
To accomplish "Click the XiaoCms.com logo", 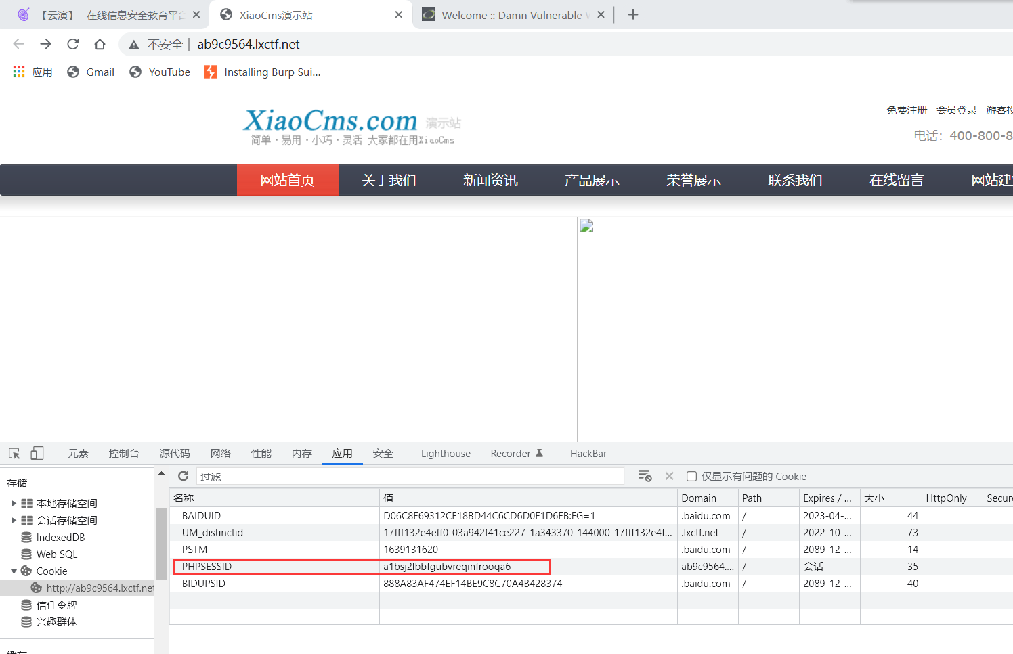I will click(x=330, y=121).
